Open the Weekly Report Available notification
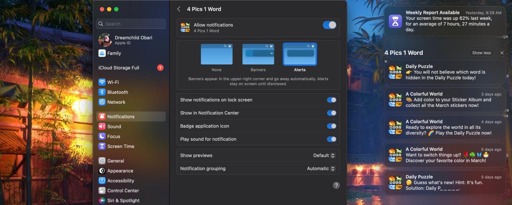This screenshot has height=205, width=512. [445, 21]
